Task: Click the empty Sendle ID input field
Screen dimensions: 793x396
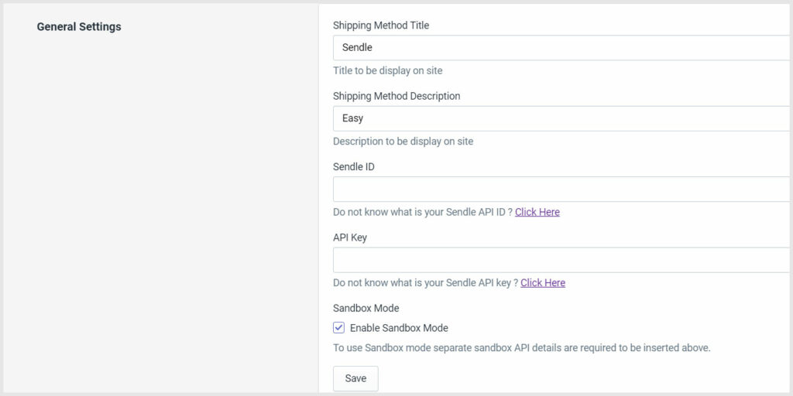Action: click(563, 189)
